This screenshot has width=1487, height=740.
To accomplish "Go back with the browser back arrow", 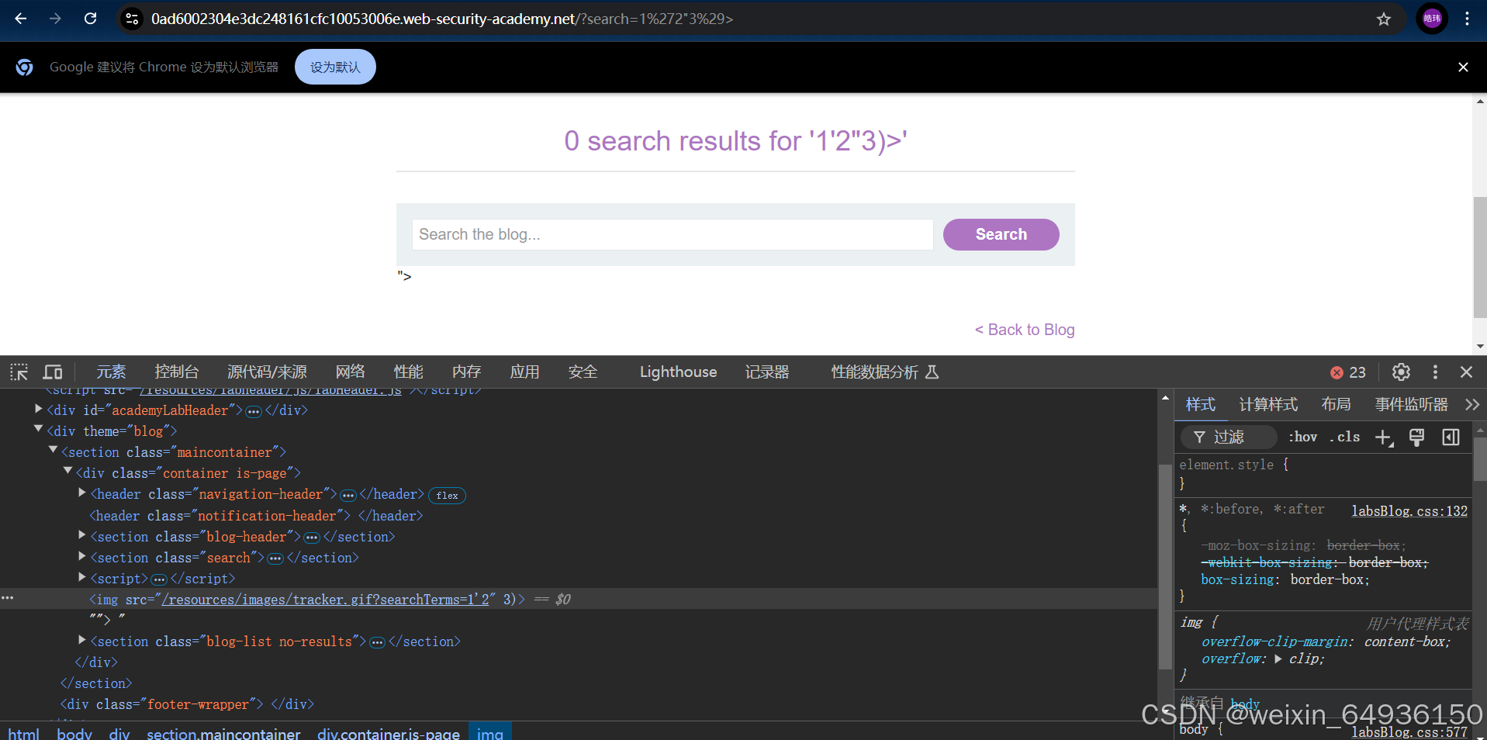I will [x=21, y=19].
